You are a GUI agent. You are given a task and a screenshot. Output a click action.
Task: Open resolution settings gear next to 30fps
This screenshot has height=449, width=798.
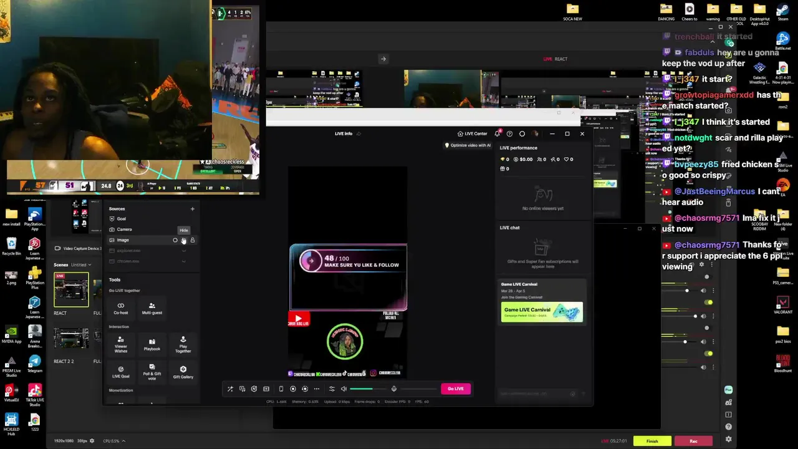[92, 441]
